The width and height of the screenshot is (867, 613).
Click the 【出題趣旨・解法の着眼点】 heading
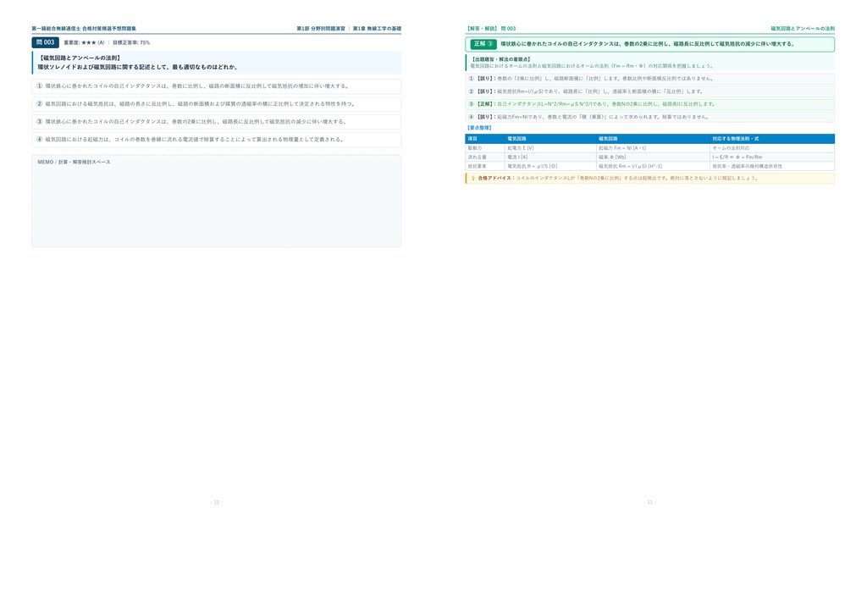(500, 59)
